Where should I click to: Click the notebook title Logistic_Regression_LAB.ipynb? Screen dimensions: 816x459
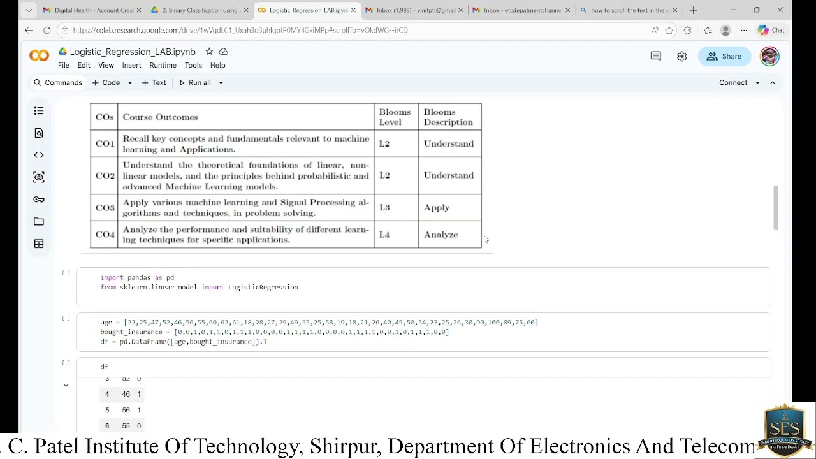[x=133, y=52]
